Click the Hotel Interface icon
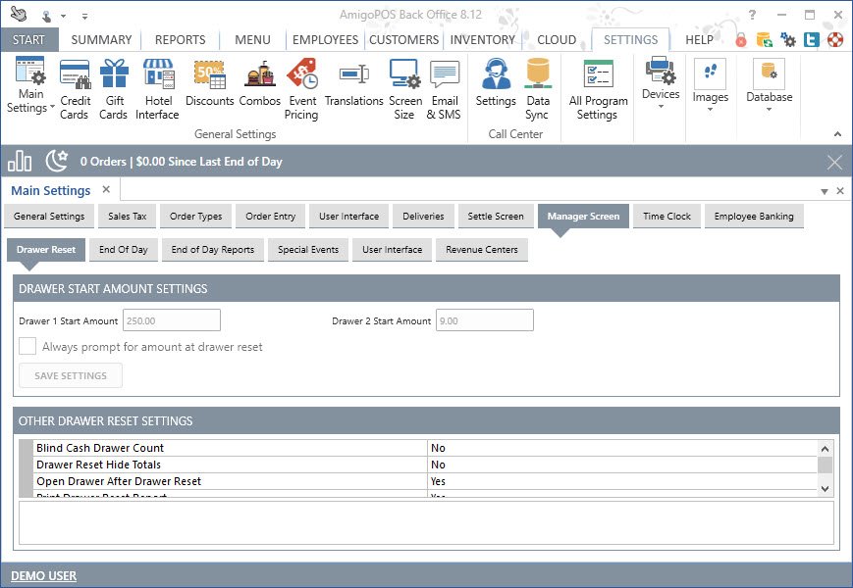 pos(158,88)
